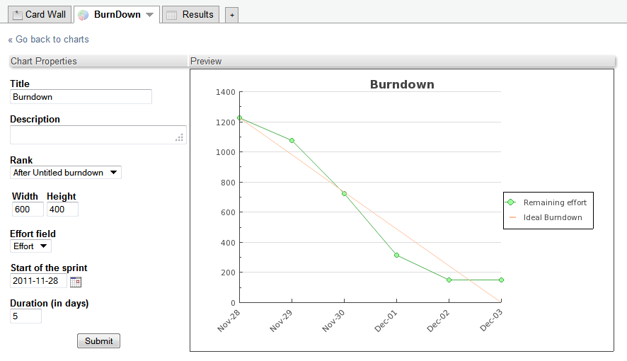Click the Dec-02 axis label
This screenshot has width=627, height=361.
coord(438,321)
